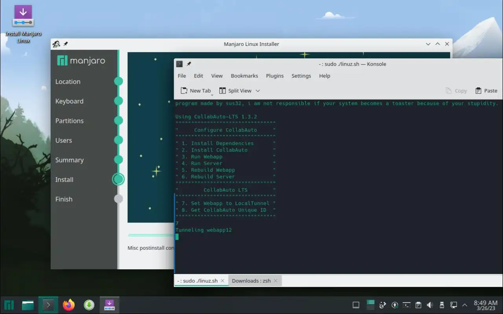Close the Downloads : zsh tab

tap(275, 281)
